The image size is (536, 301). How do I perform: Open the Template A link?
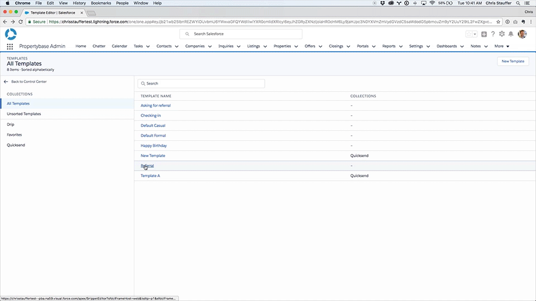point(150,176)
